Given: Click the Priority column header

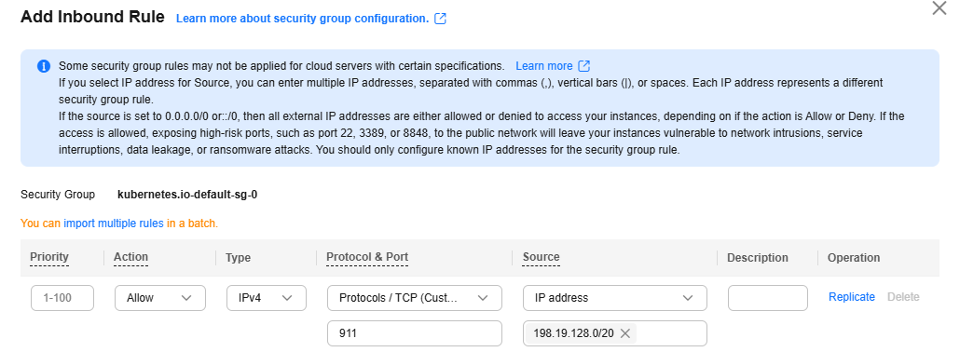Looking at the screenshot, I should (49, 257).
